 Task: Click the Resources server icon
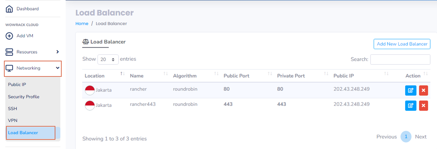tap(9, 52)
